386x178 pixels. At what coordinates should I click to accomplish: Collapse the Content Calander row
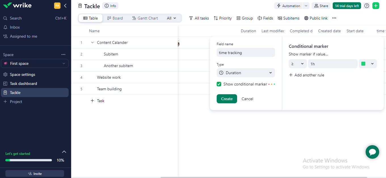click(x=92, y=42)
